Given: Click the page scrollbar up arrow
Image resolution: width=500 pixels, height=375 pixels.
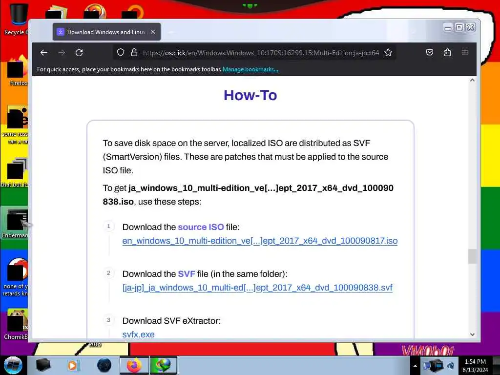Looking at the screenshot, I should pos(472,81).
